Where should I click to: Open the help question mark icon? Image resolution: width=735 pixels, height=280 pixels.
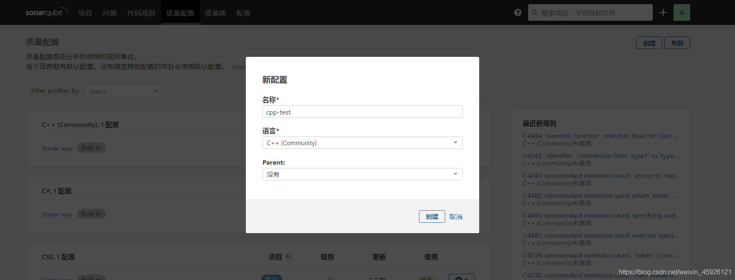(517, 12)
